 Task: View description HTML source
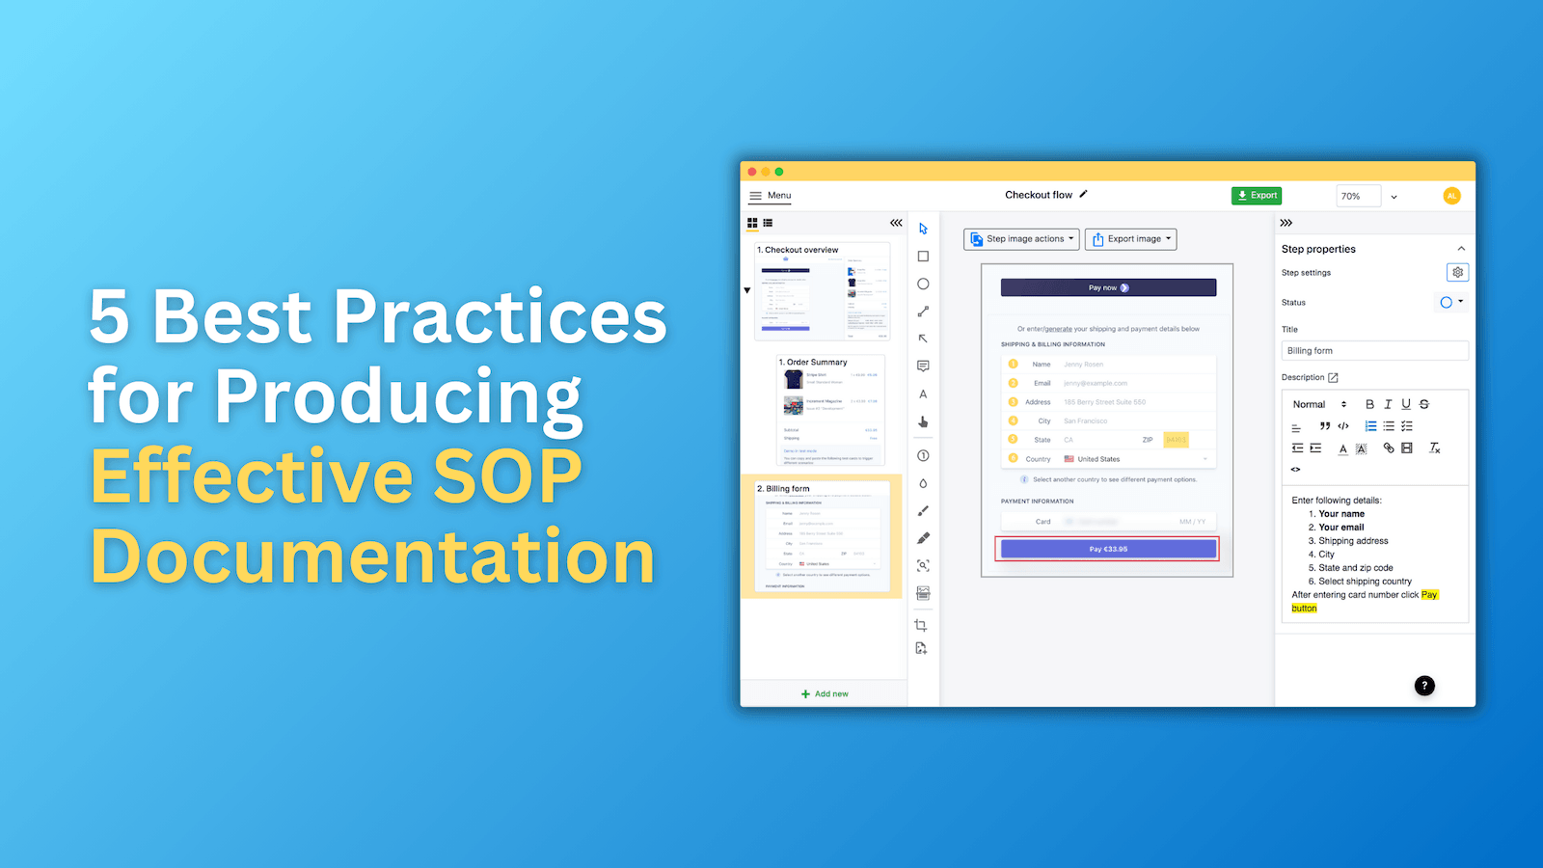pos(1296,470)
